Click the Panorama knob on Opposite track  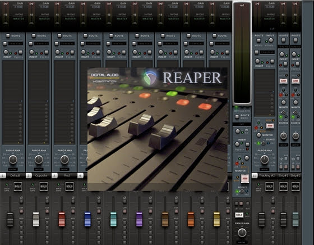tap(39, 160)
